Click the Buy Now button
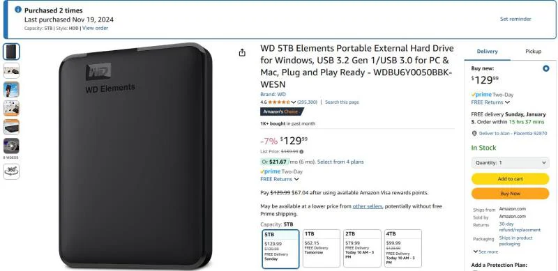The height and width of the screenshot is (271, 558). (x=511, y=194)
